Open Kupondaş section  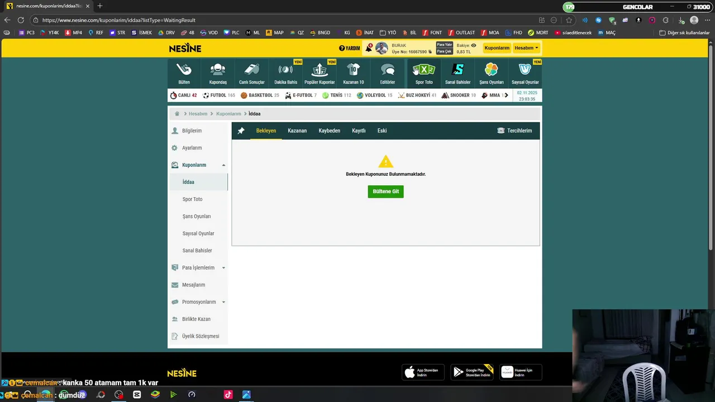218,73
